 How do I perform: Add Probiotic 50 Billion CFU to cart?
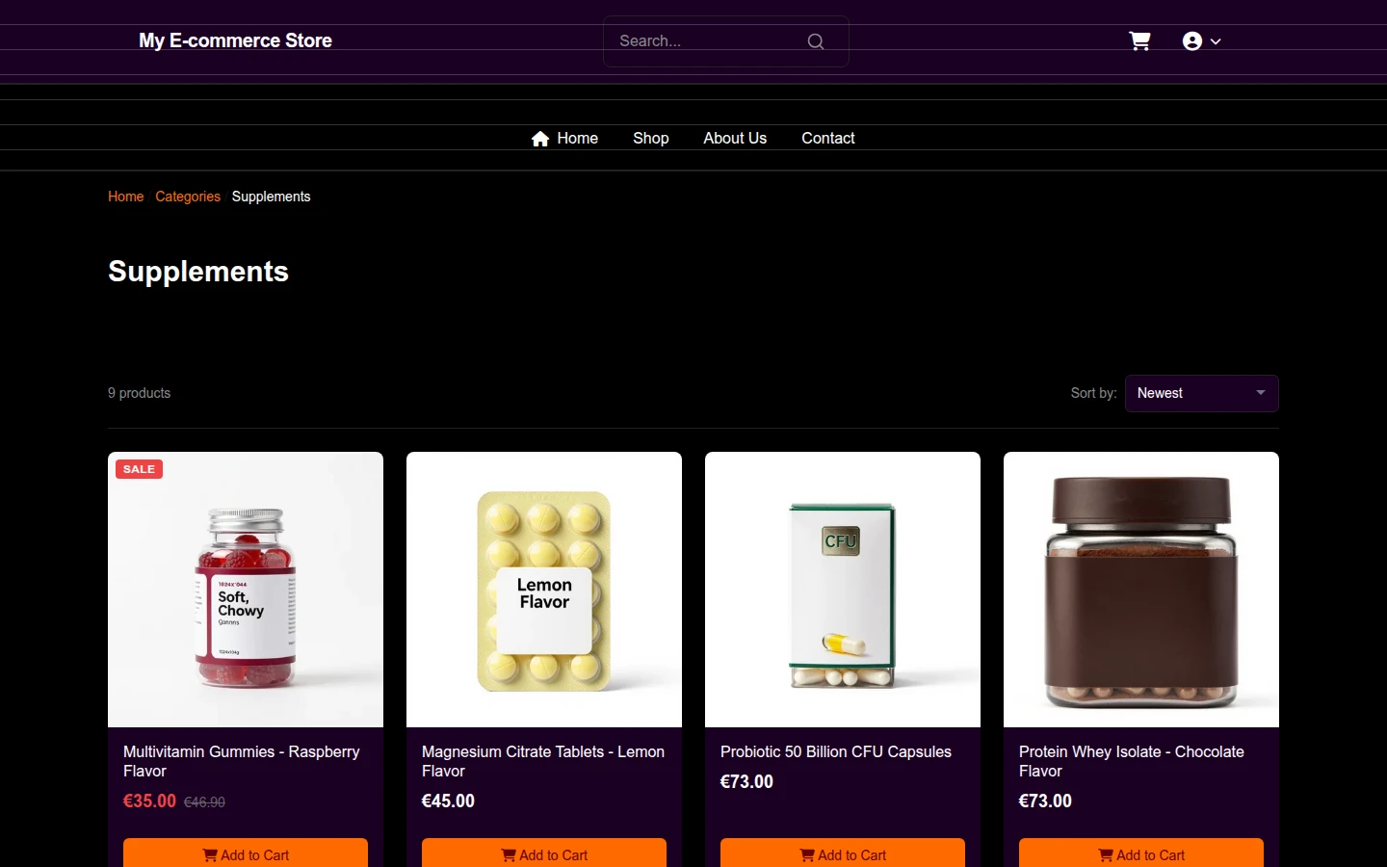pos(843,854)
